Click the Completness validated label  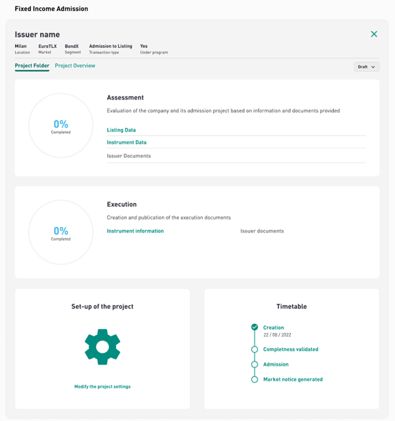point(291,349)
